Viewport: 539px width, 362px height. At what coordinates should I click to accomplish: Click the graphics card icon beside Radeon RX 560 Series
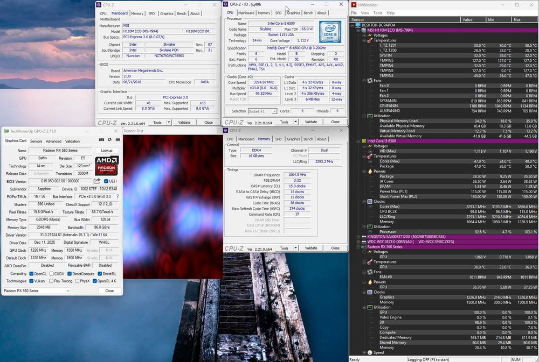364,247
